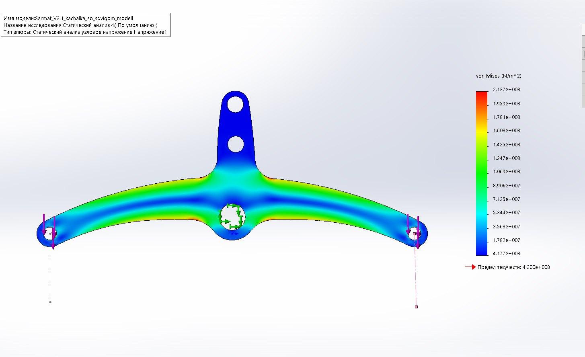585x357 pixels.
Task: Select the lower hole of the vertical tab
Action: [236, 144]
